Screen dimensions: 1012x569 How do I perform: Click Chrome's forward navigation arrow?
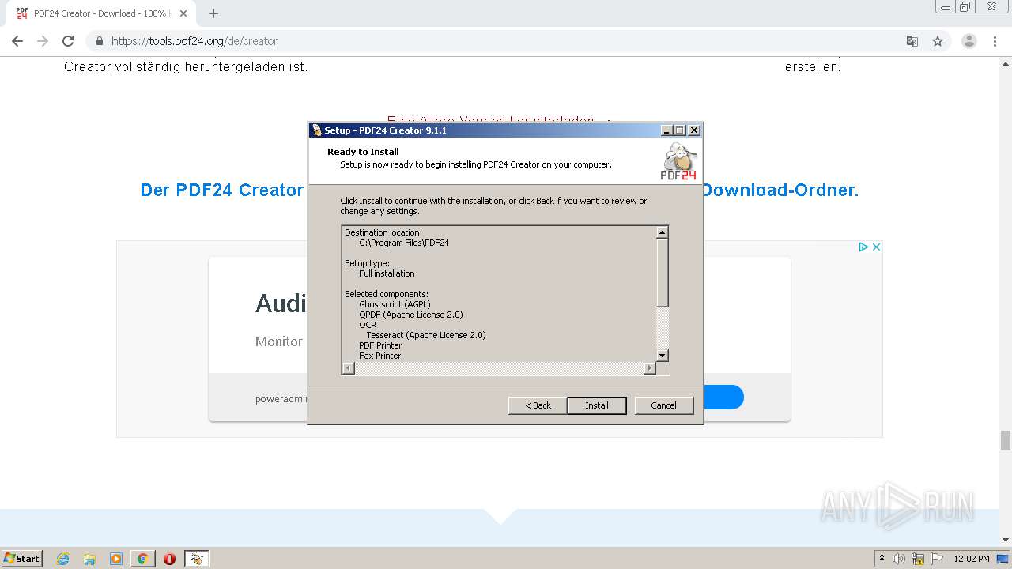(43, 41)
